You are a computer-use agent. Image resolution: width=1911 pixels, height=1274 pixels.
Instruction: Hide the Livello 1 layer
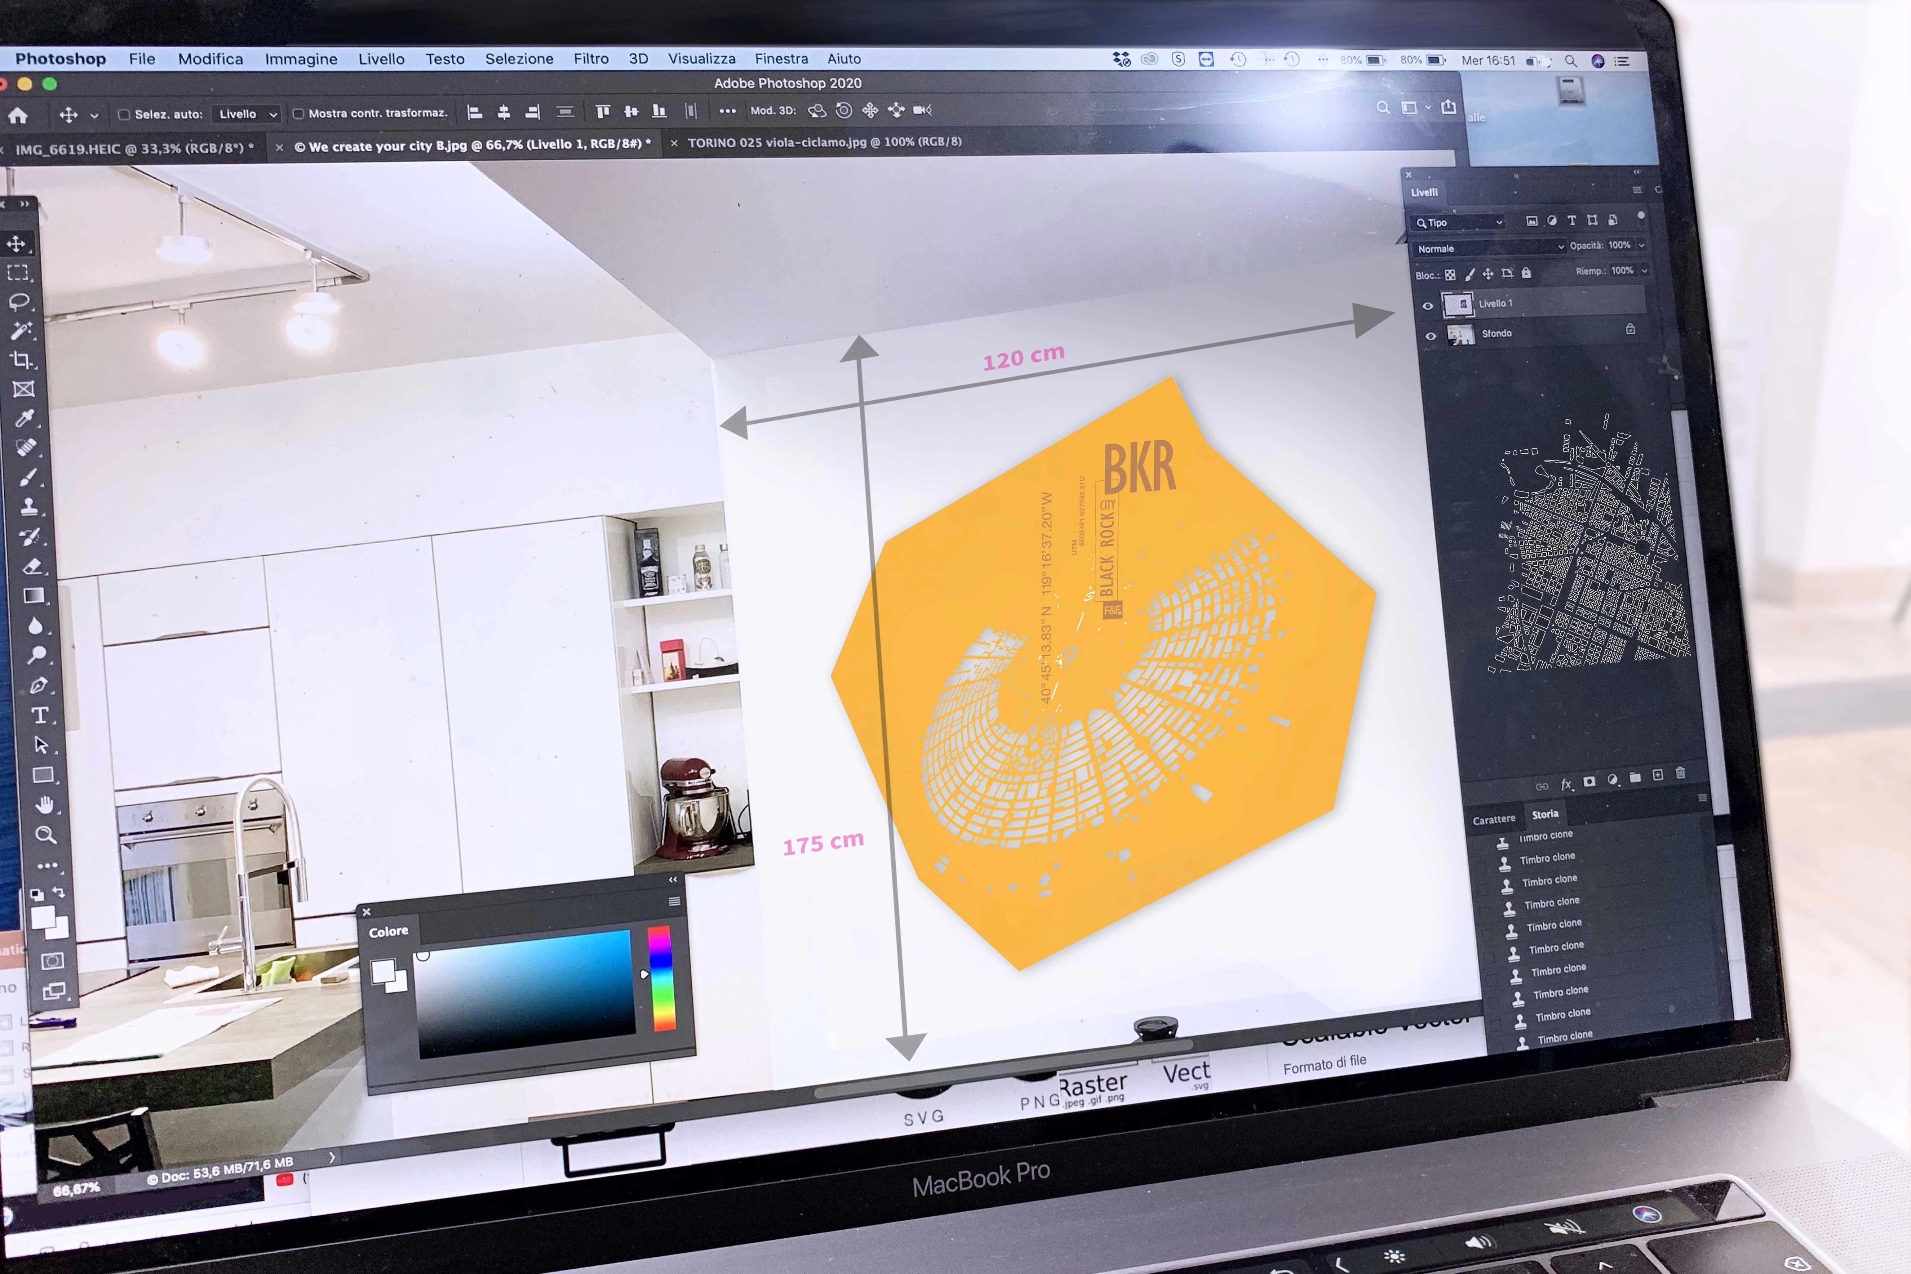click(1427, 306)
